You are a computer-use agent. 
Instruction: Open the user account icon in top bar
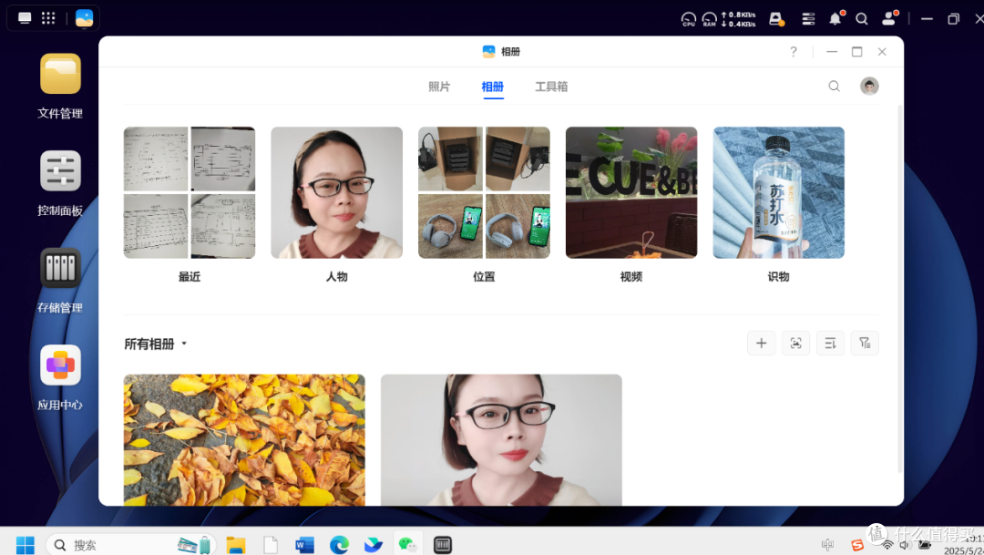(x=889, y=18)
